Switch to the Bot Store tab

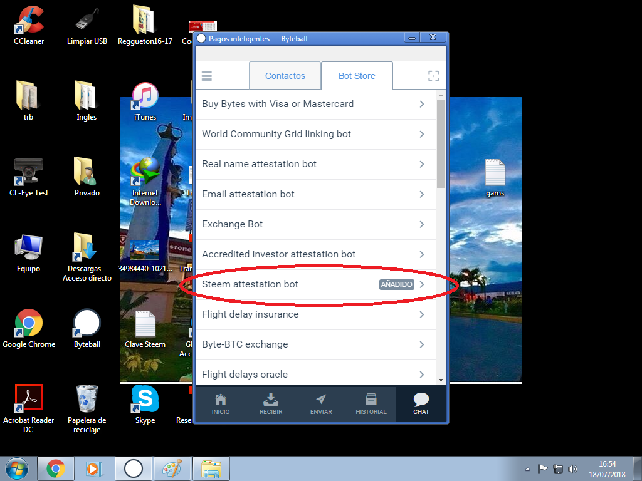[357, 76]
